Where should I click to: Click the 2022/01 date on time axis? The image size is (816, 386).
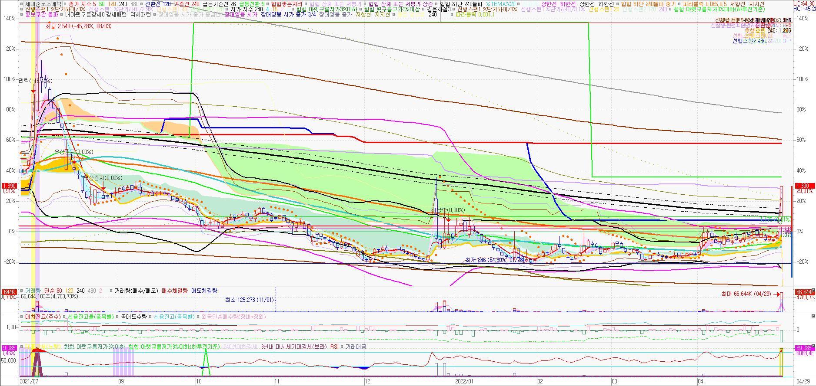(464, 382)
